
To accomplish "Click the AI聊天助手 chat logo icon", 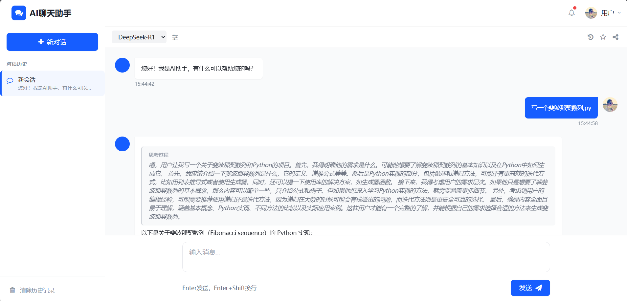I will pyautogui.click(x=19, y=13).
